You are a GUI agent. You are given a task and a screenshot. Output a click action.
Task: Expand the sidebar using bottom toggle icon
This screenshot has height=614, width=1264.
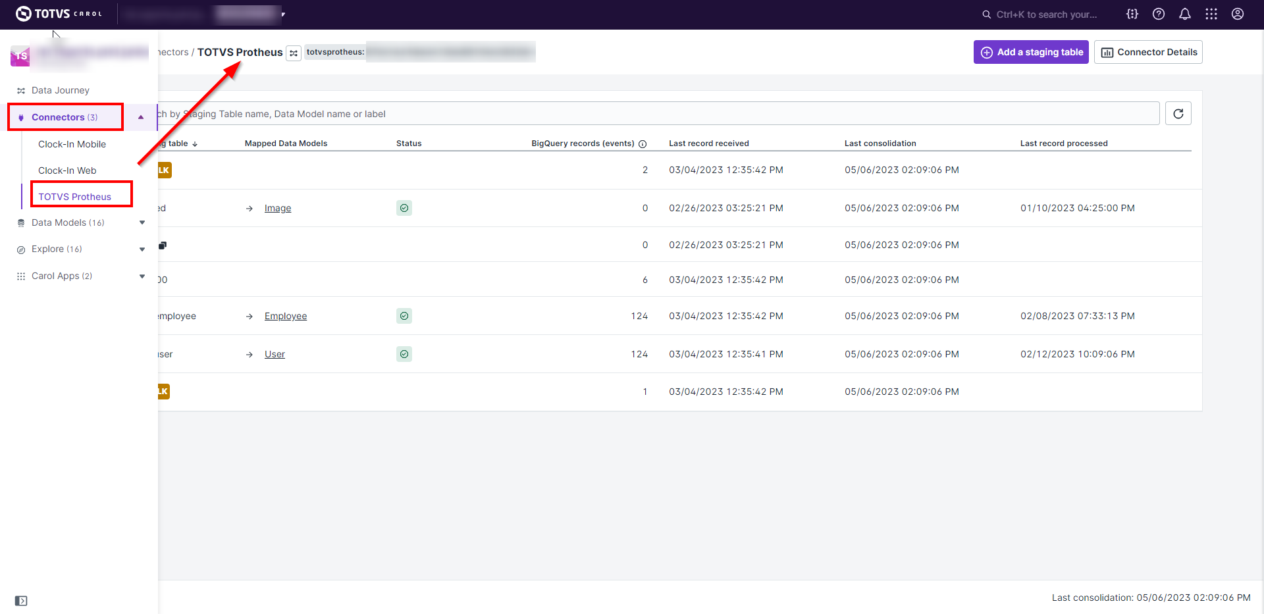[x=21, y=601]
